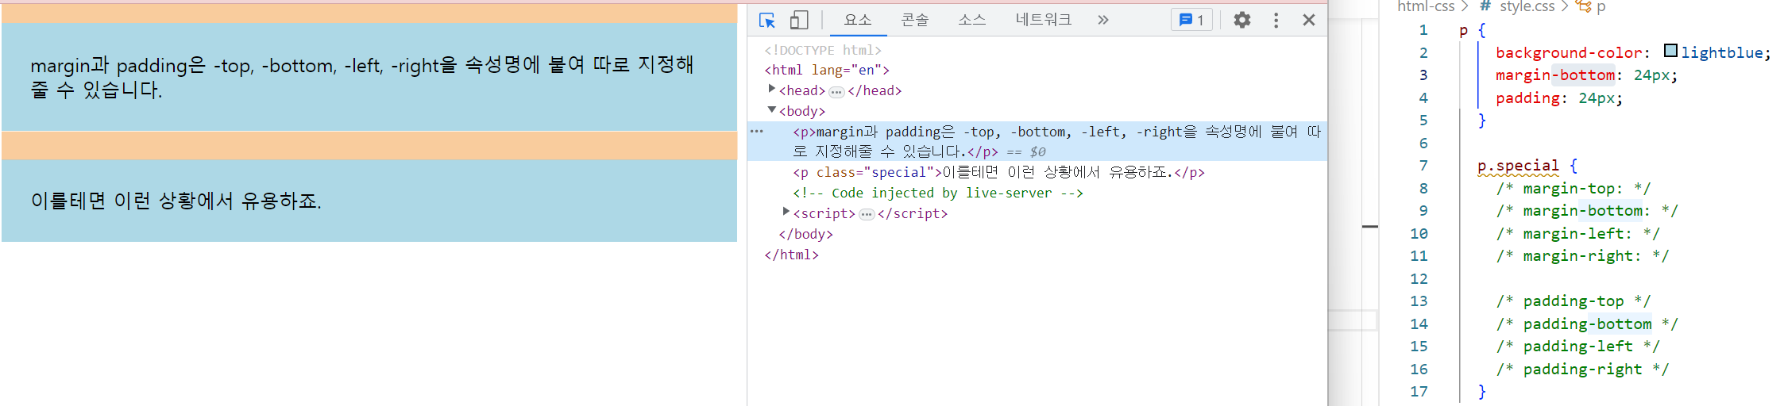Click the CSS hash icon in breadcrumb
Screen dimensions: 1784x406
click(1485, 7)
